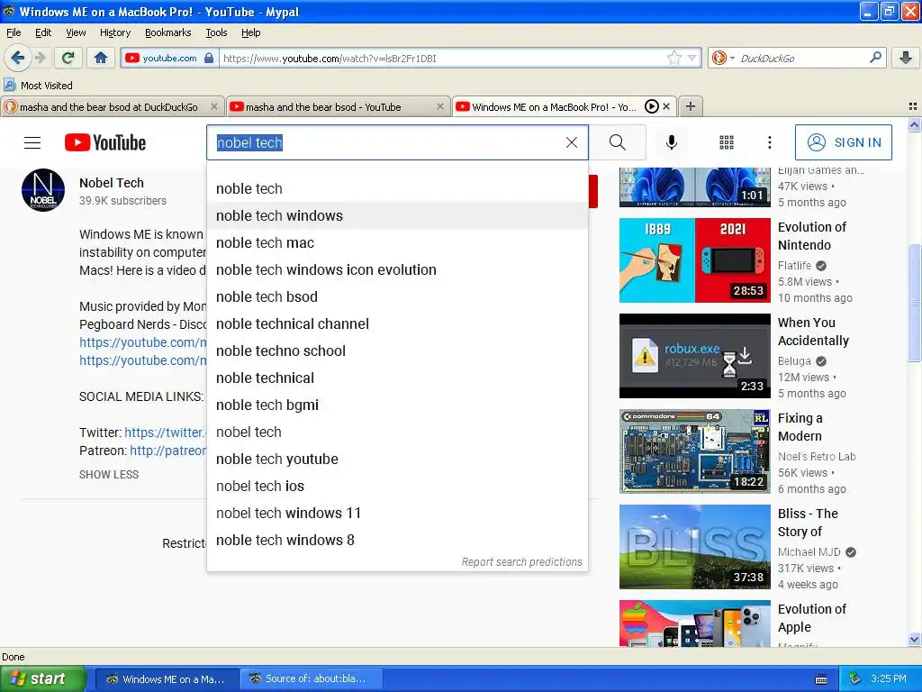922x692 pixels.
Task: Open the Commodore 64 Fixing a Modern thumbnail
Action: click(694, 451)
